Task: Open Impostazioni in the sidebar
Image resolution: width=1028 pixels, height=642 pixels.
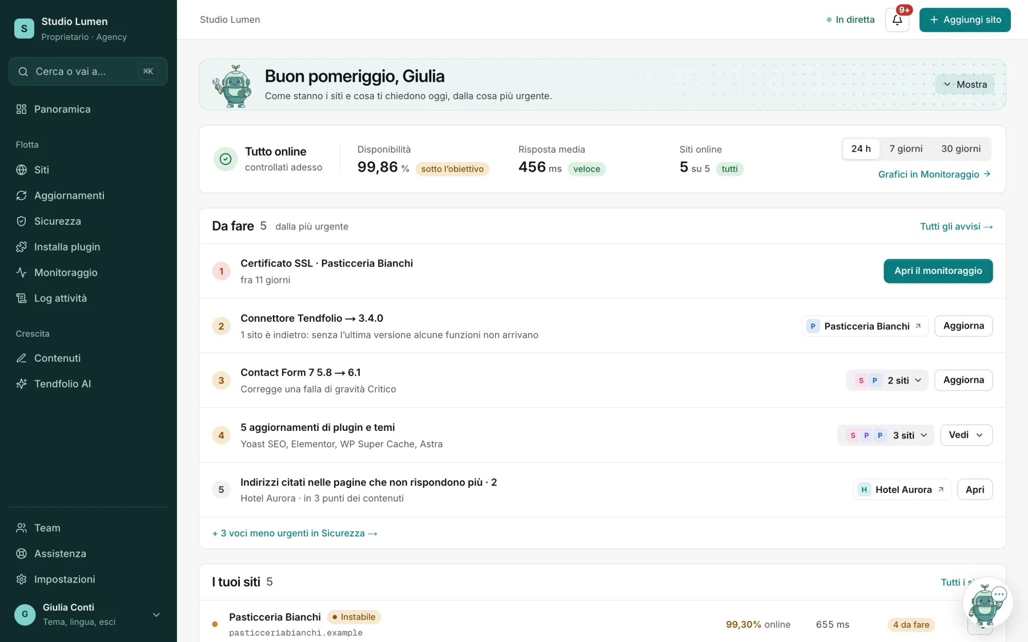Action: 88,579
